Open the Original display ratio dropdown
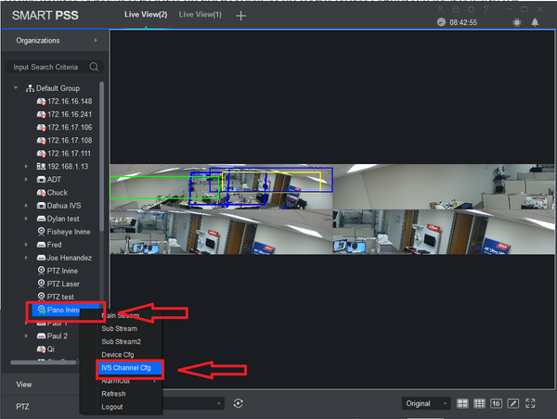Image resolution: width=557 pixels, height=419 pixels. (x=426, y=403)
